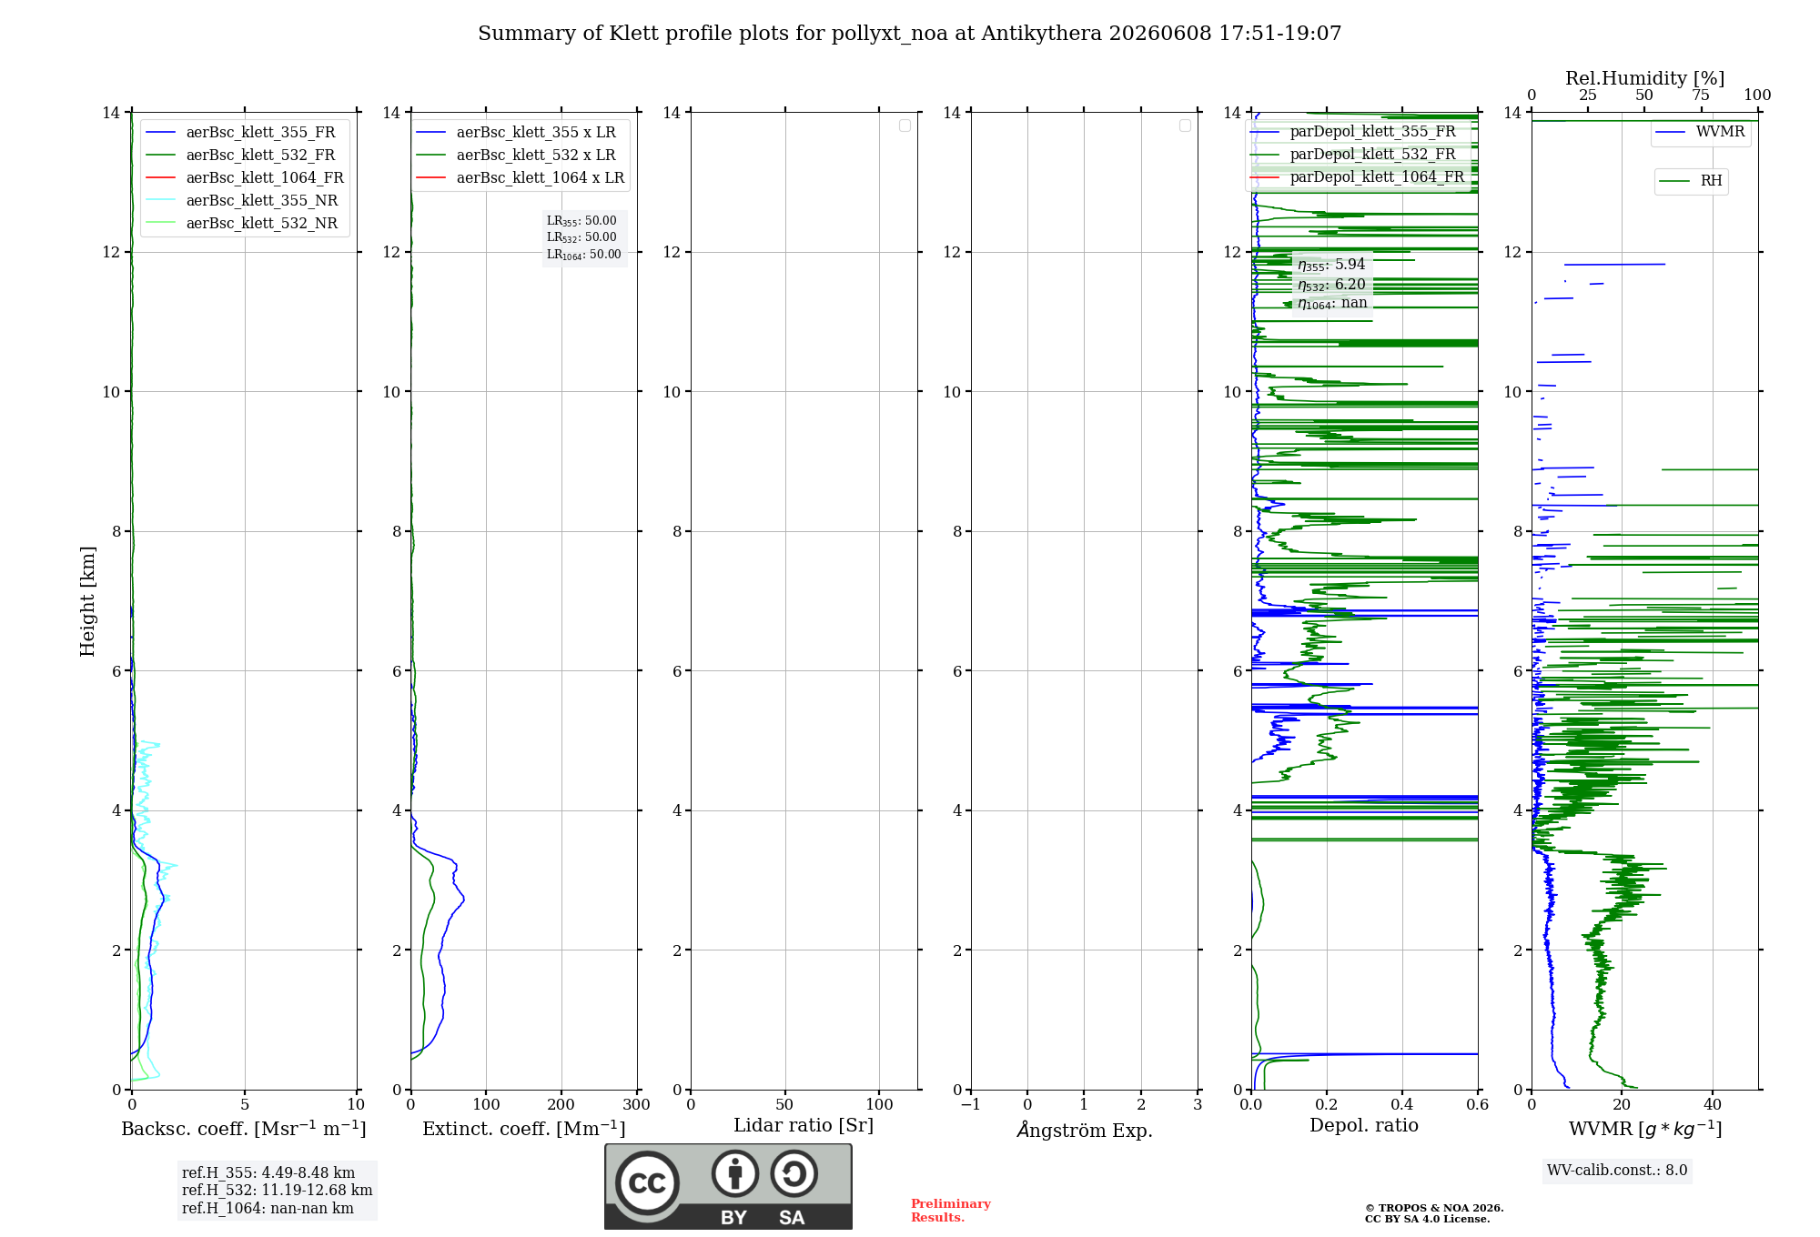Click the empty legend box in Ångström panel

click(1185, 126)
